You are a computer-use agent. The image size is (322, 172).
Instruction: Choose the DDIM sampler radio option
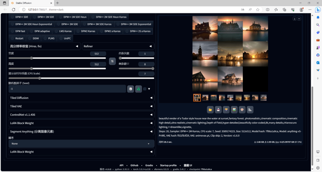point(33,38)
